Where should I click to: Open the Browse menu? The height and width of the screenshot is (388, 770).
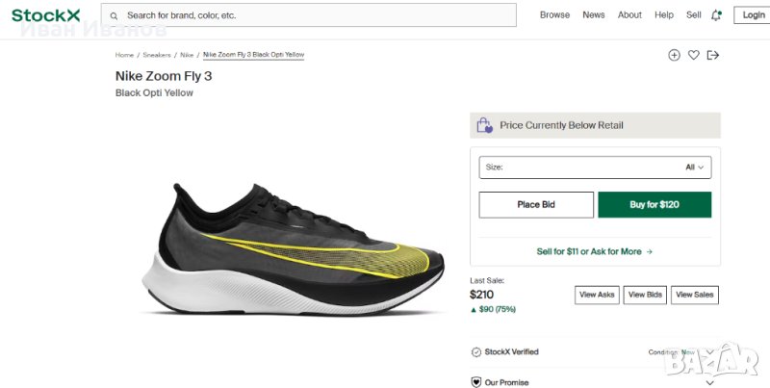(554, 15)
